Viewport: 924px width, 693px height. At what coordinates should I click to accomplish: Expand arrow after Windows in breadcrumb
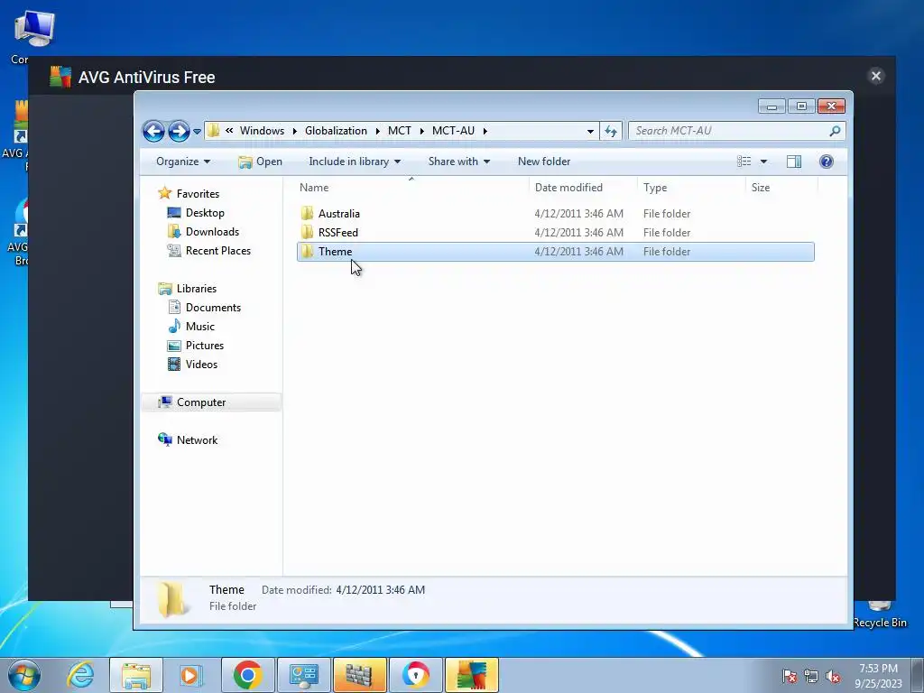295,131
